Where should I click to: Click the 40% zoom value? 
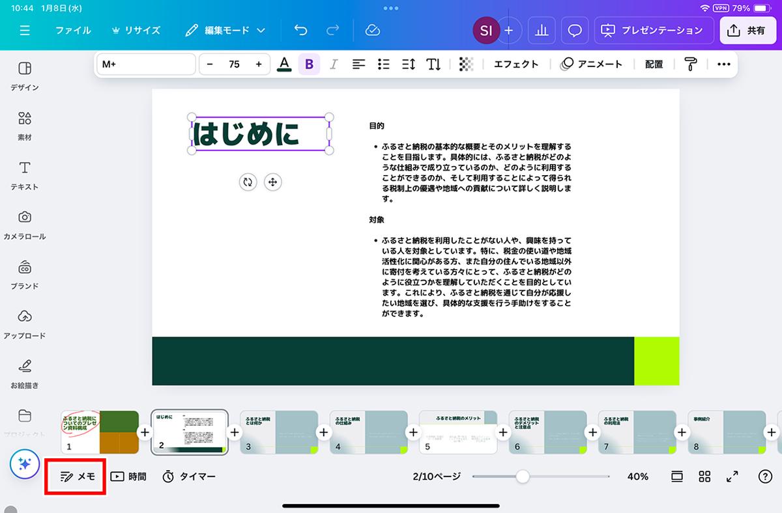tap(638, 477)
